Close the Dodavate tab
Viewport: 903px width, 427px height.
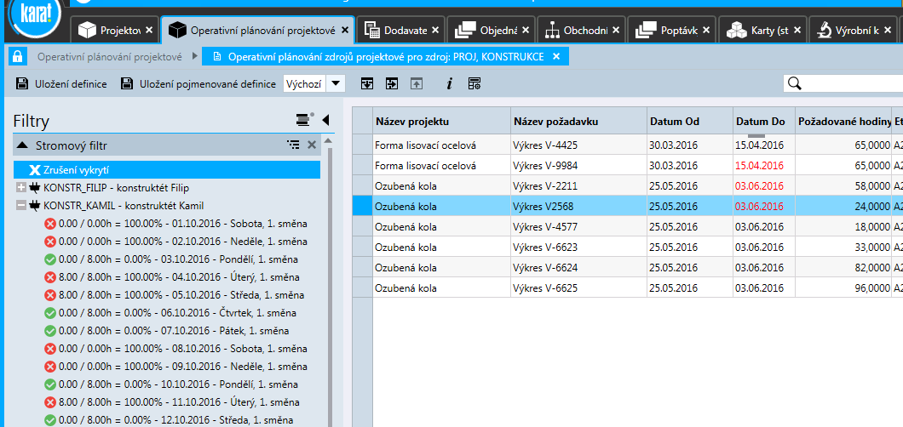(434, 30)
